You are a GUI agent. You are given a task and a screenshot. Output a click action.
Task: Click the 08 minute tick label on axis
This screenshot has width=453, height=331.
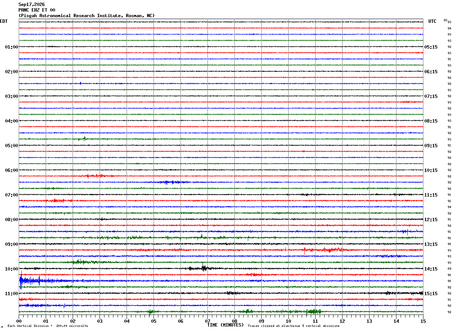234,321
